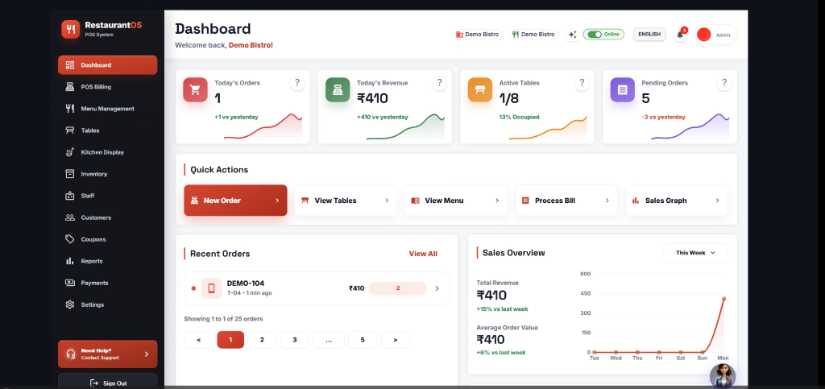Viewport: 825px width, 389px height.
Task: Click the pill badge showing 2 on DEMO-104
Action: [398, 288]
